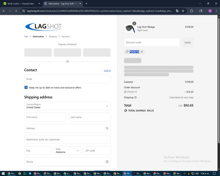Click the Lag Shot logo
This screenshot has width=220, height=176.
(44, 26)
